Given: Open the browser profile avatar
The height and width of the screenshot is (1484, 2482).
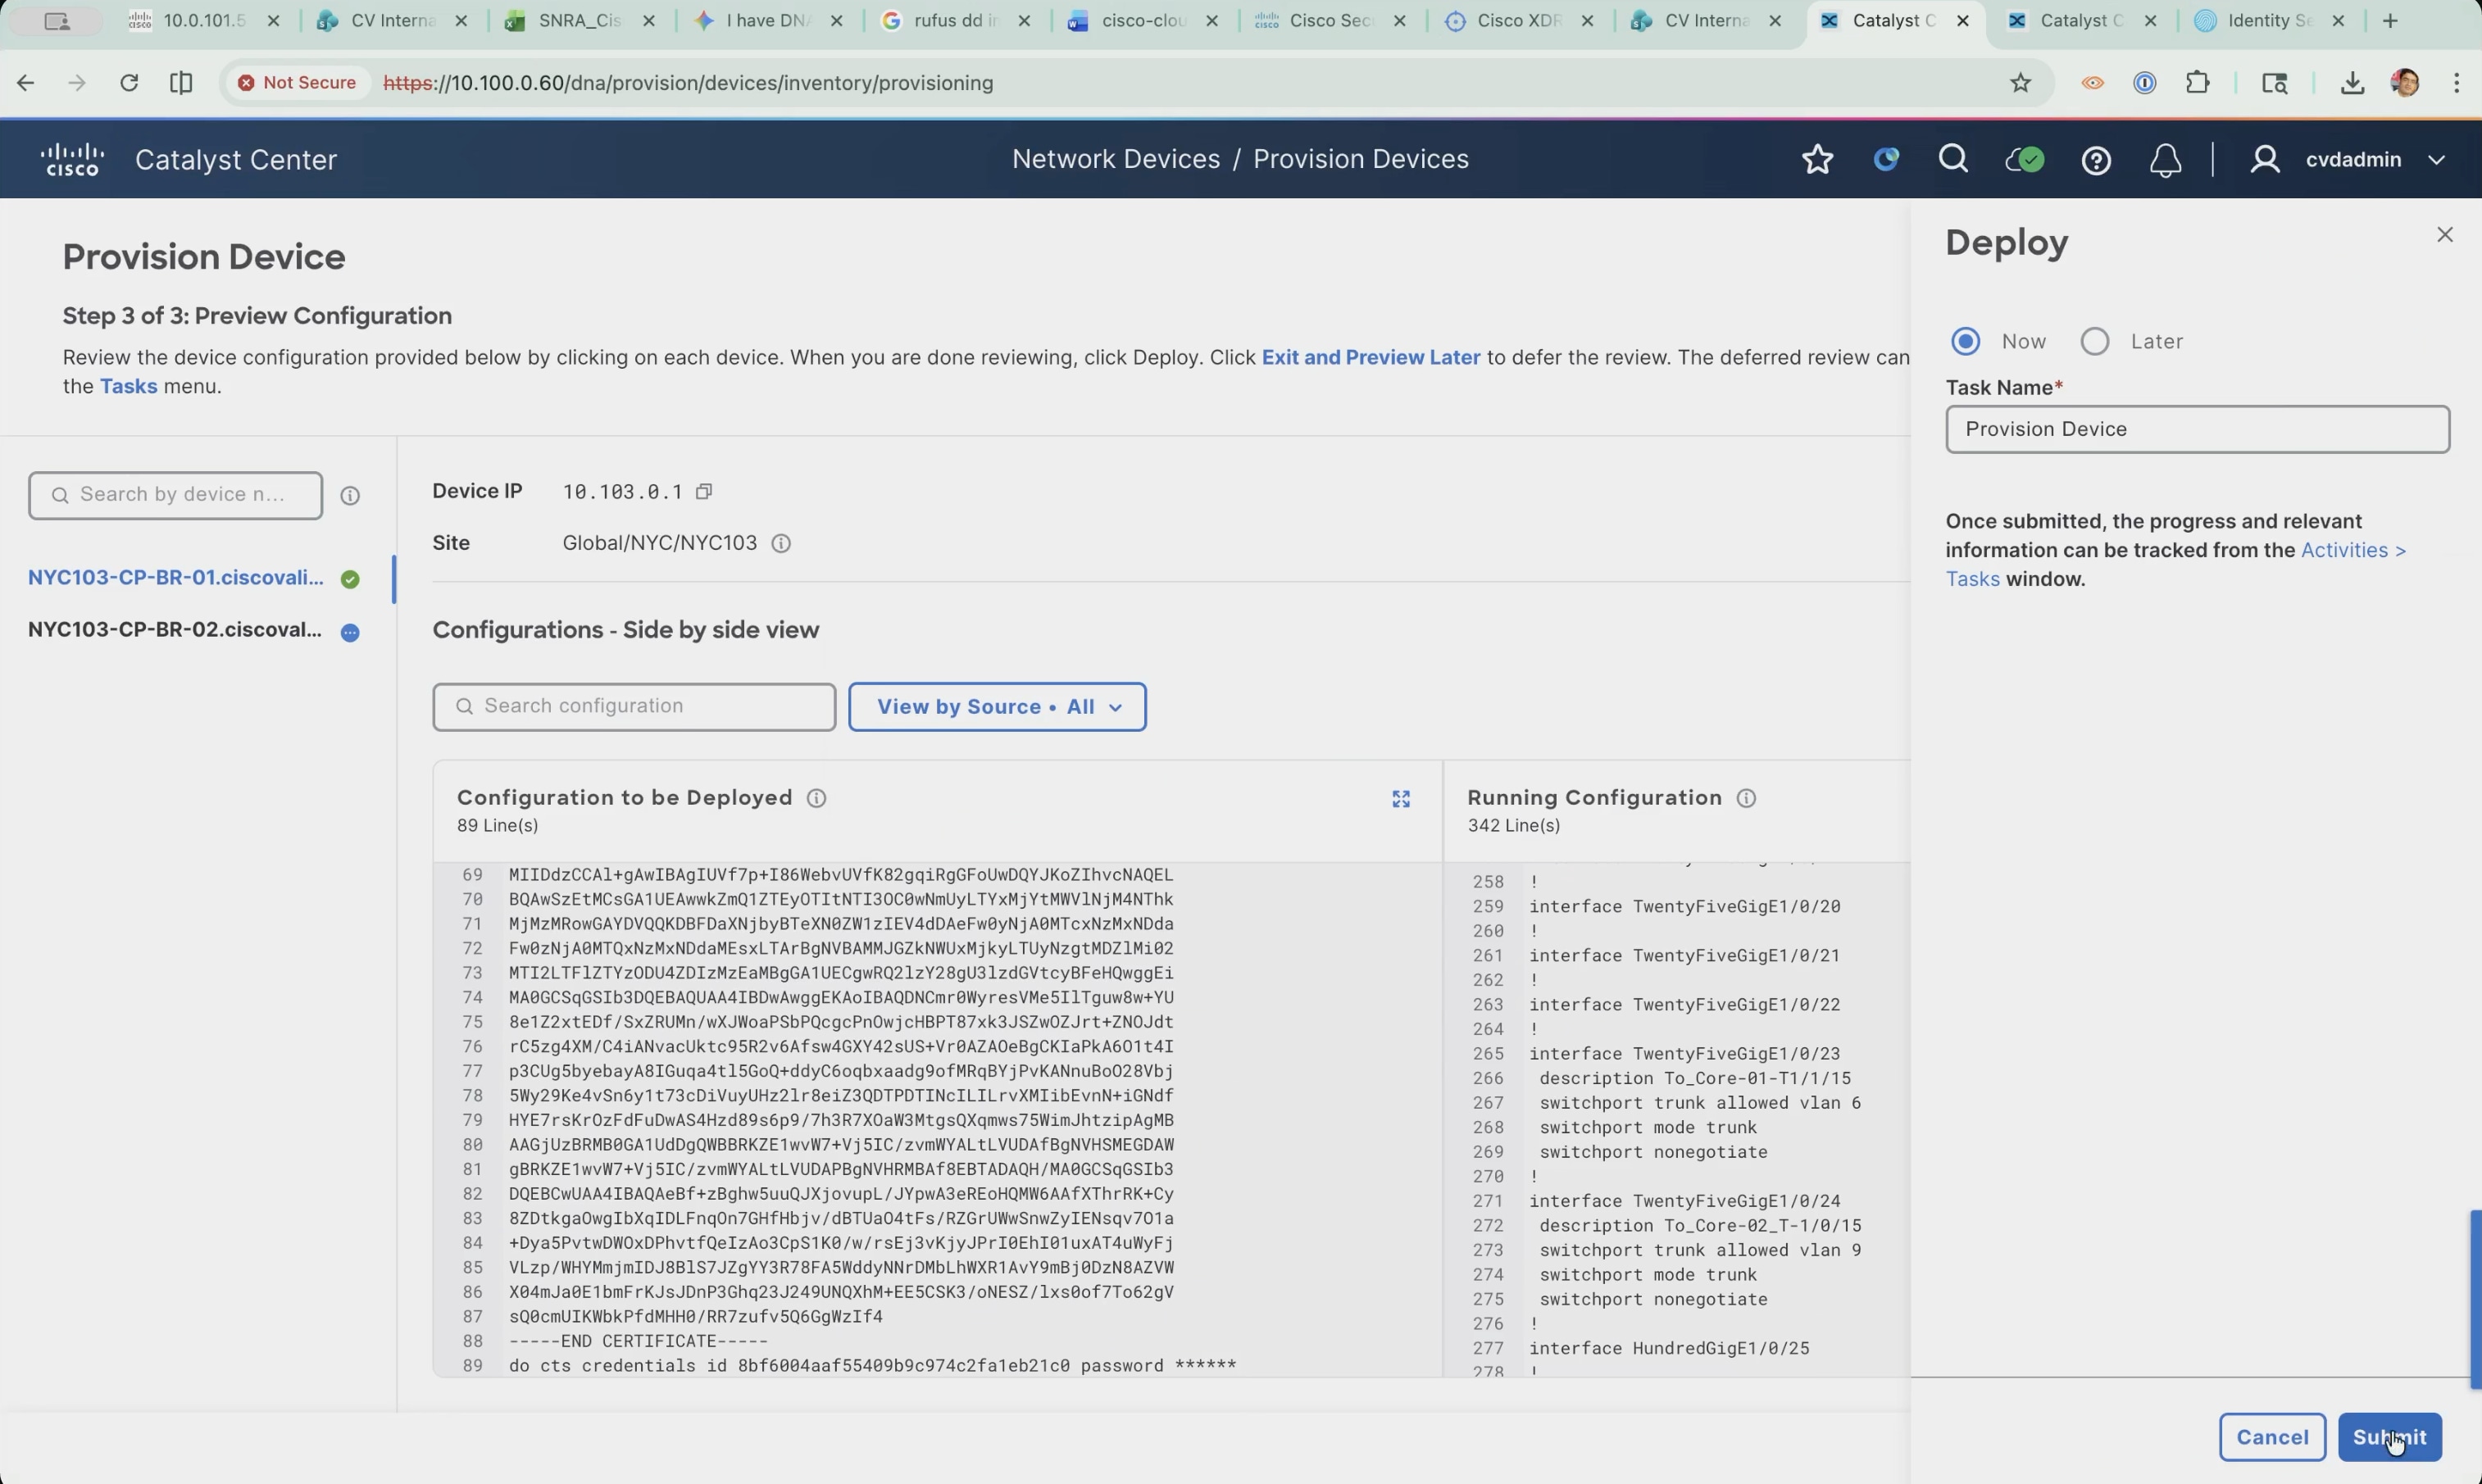Looking at the screenshot, I should [x=2405, y=83].
